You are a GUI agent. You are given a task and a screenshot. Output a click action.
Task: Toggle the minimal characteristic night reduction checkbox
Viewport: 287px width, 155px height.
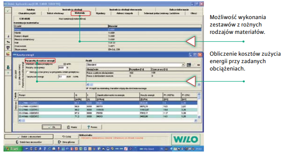[x=87, y=88]
